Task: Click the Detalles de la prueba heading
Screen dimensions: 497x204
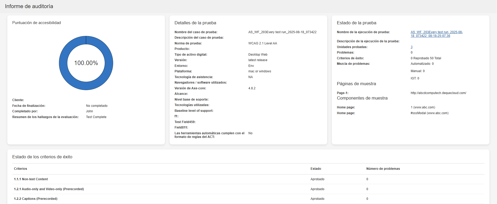Action: [x=195, y=23]
